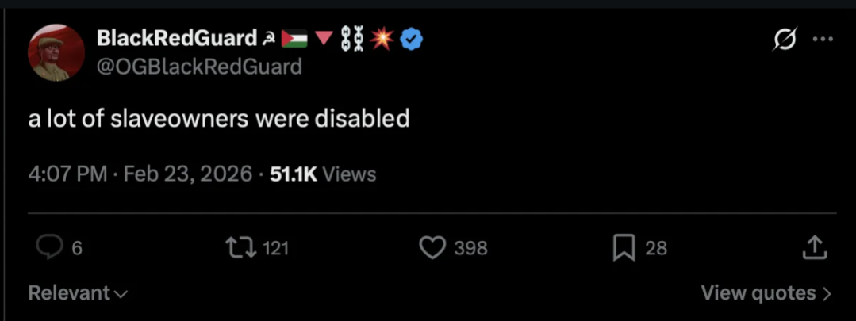856x321 pixels.
Task: Like the tweet with the heart icon
Action: (x=432, y=248)
